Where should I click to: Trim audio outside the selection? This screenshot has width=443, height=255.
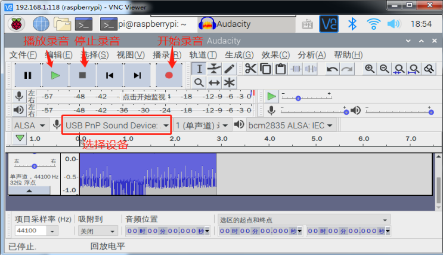[x=296, y=69]
